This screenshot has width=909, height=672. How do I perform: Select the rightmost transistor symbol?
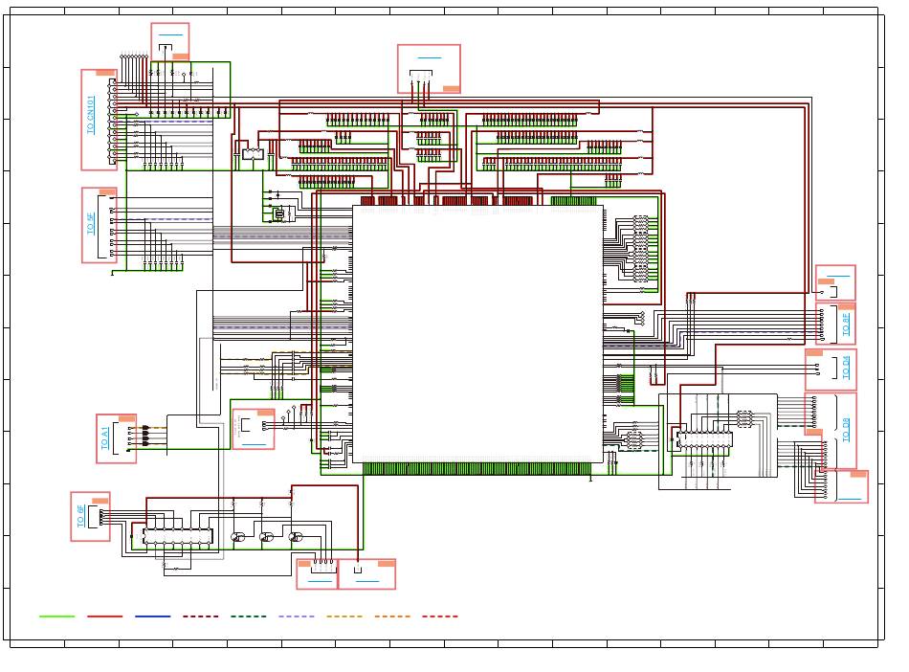point(296,537)
